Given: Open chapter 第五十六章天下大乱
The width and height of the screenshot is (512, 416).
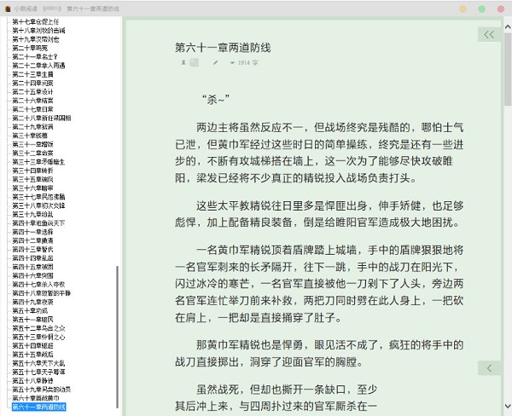Looking at the screenshot, I should coord(38,363).
